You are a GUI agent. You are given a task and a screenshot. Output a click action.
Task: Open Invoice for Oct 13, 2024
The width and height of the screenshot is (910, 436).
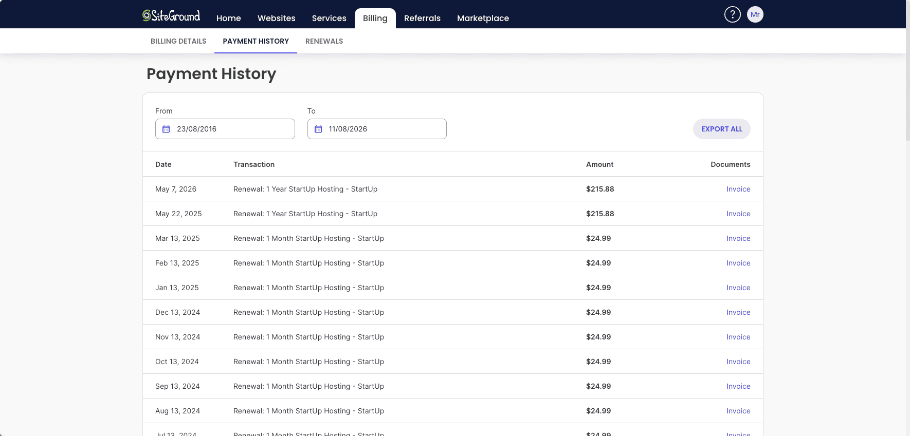coord(738,362)
